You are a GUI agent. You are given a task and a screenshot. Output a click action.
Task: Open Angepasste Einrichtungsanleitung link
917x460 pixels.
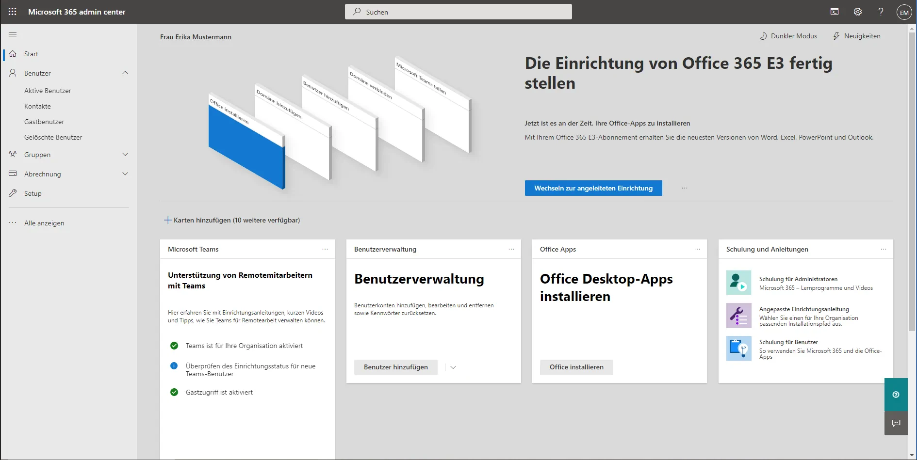click(x=804, y=309)
